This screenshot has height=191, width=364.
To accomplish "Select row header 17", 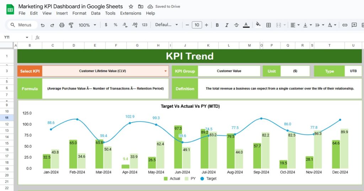I will pos(7,156).
